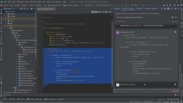Screen dimensions: 183x103
Task: Reset the system role prompt
Action: 176,17
